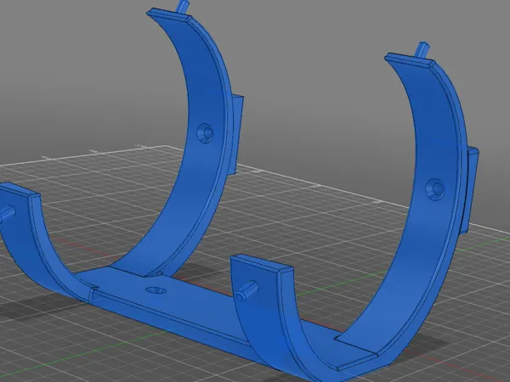Click the rectangular block behind the right arc
The height and width of the screenshot is (382, 510).
click(x=469, y=190)
